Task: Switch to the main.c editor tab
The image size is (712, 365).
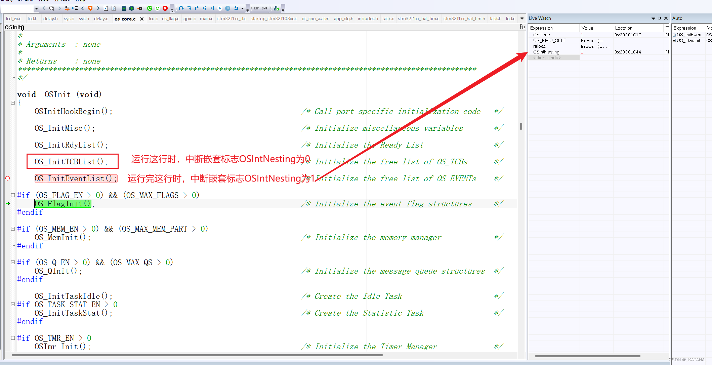Action: tap(206, 18)
